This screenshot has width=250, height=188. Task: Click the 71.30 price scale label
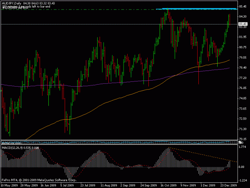click(242, 129)
